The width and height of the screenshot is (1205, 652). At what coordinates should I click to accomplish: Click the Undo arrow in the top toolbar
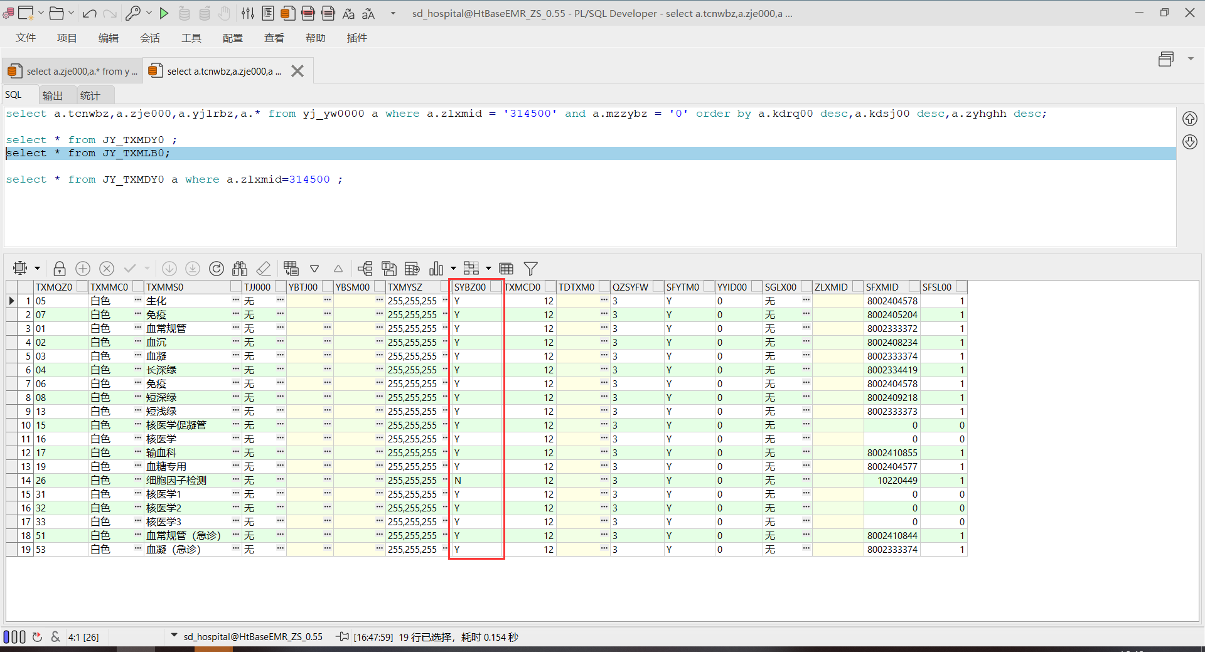(89, 13)
